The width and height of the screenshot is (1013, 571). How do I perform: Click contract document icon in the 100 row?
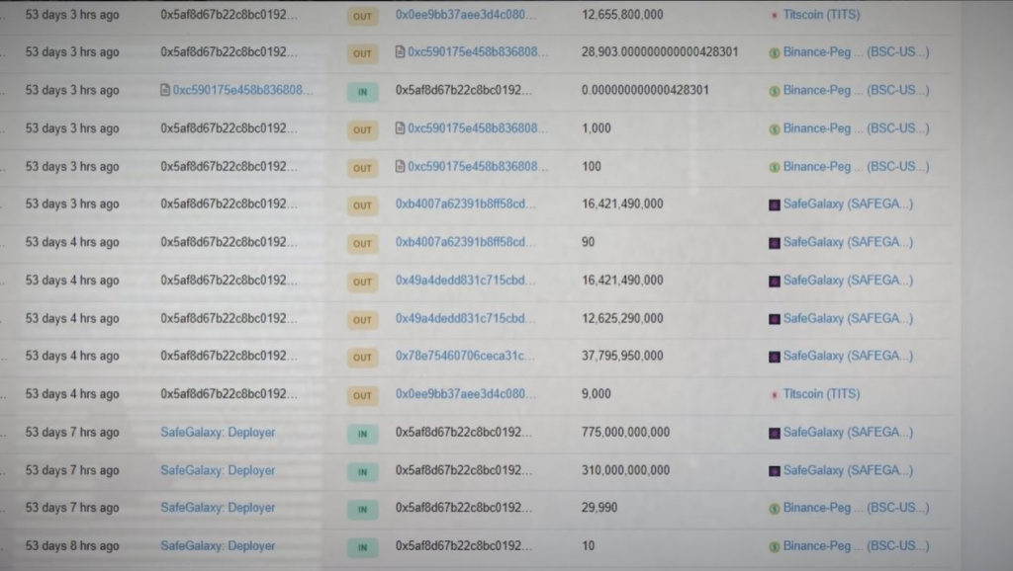(400, 167)
